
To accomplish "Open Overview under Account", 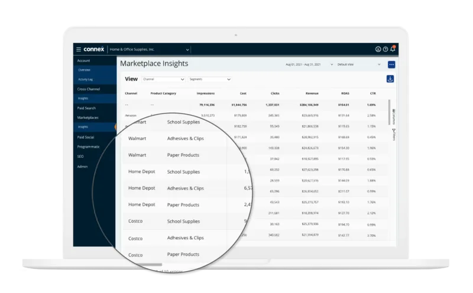I will pyautogui.click(x=84, y=70).
